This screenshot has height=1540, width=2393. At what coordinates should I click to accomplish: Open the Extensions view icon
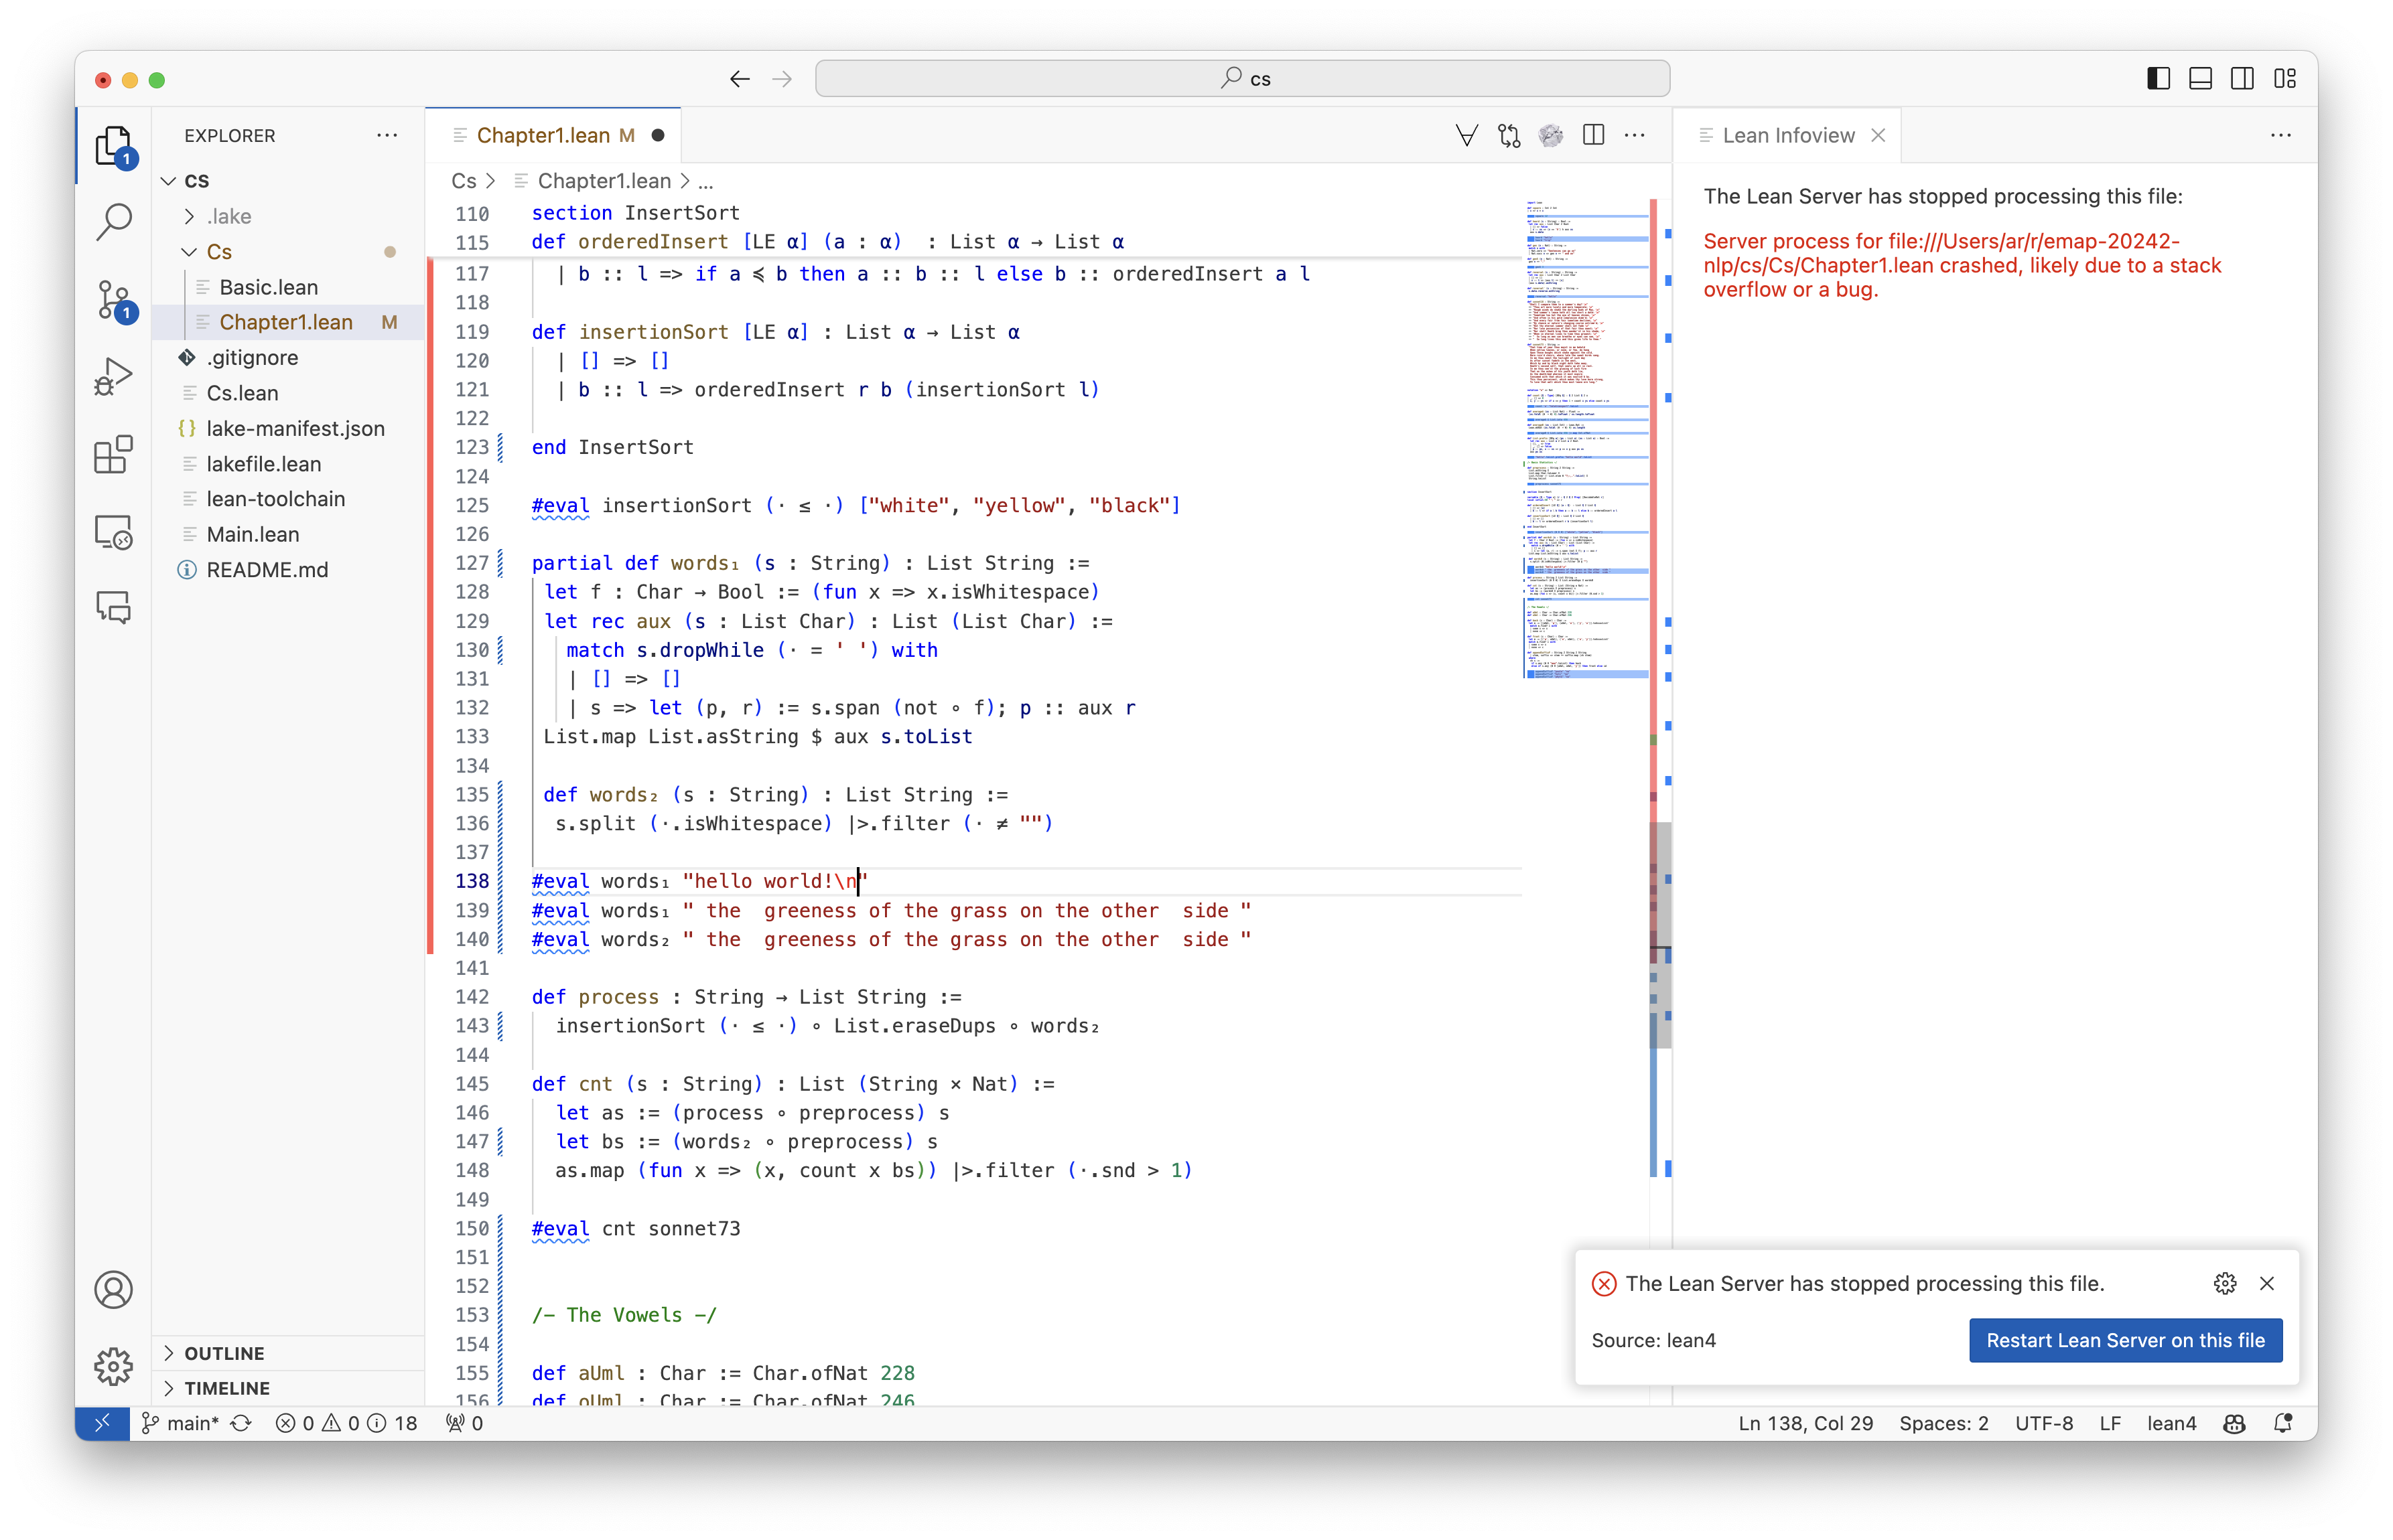coord(113,455)
